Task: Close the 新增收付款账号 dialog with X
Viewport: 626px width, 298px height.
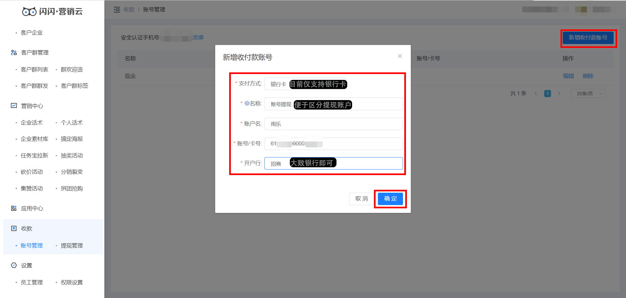Action: (x=400, y=56)
